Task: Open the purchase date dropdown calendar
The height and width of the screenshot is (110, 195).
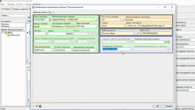Action: tap(49, 20)
